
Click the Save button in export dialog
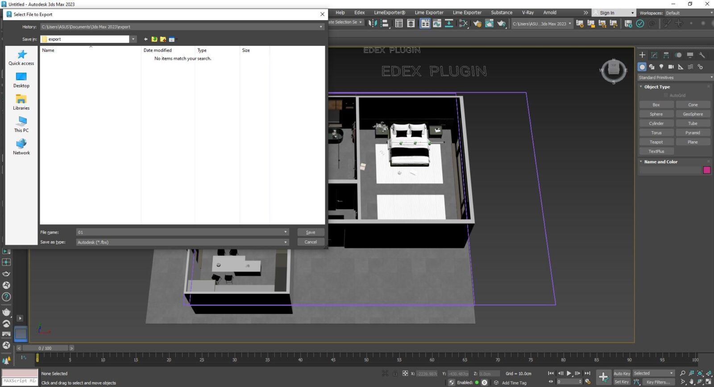click(311, 232)
